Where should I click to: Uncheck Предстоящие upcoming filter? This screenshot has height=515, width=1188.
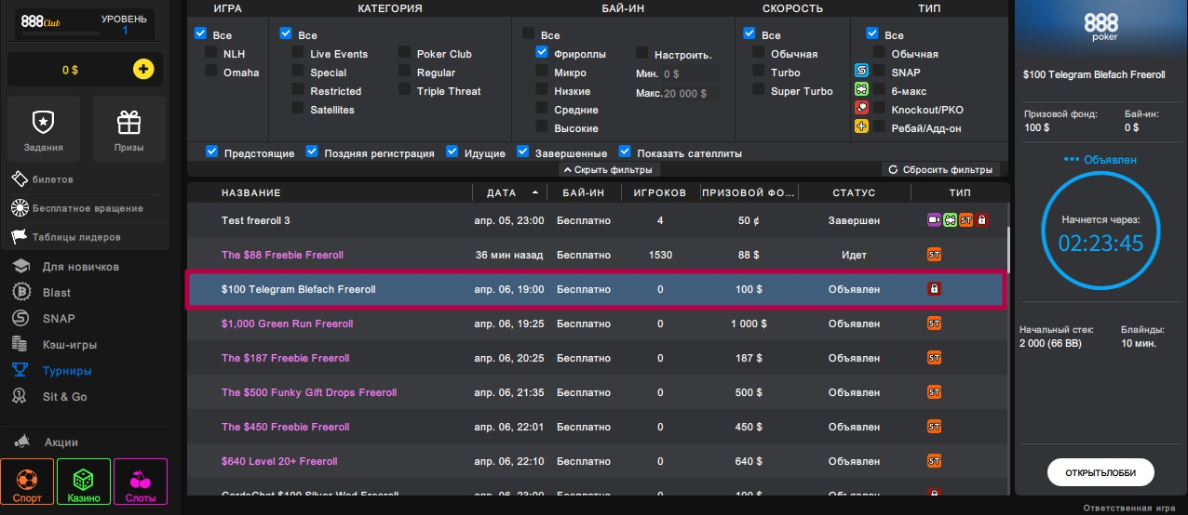click(x=212, y=152)
